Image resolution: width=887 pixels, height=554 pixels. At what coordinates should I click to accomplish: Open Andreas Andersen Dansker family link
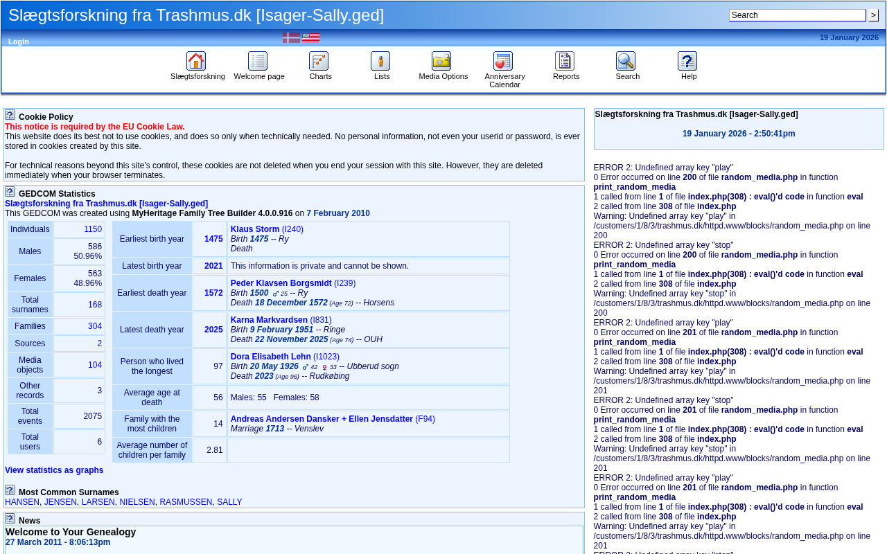[333, 419]
